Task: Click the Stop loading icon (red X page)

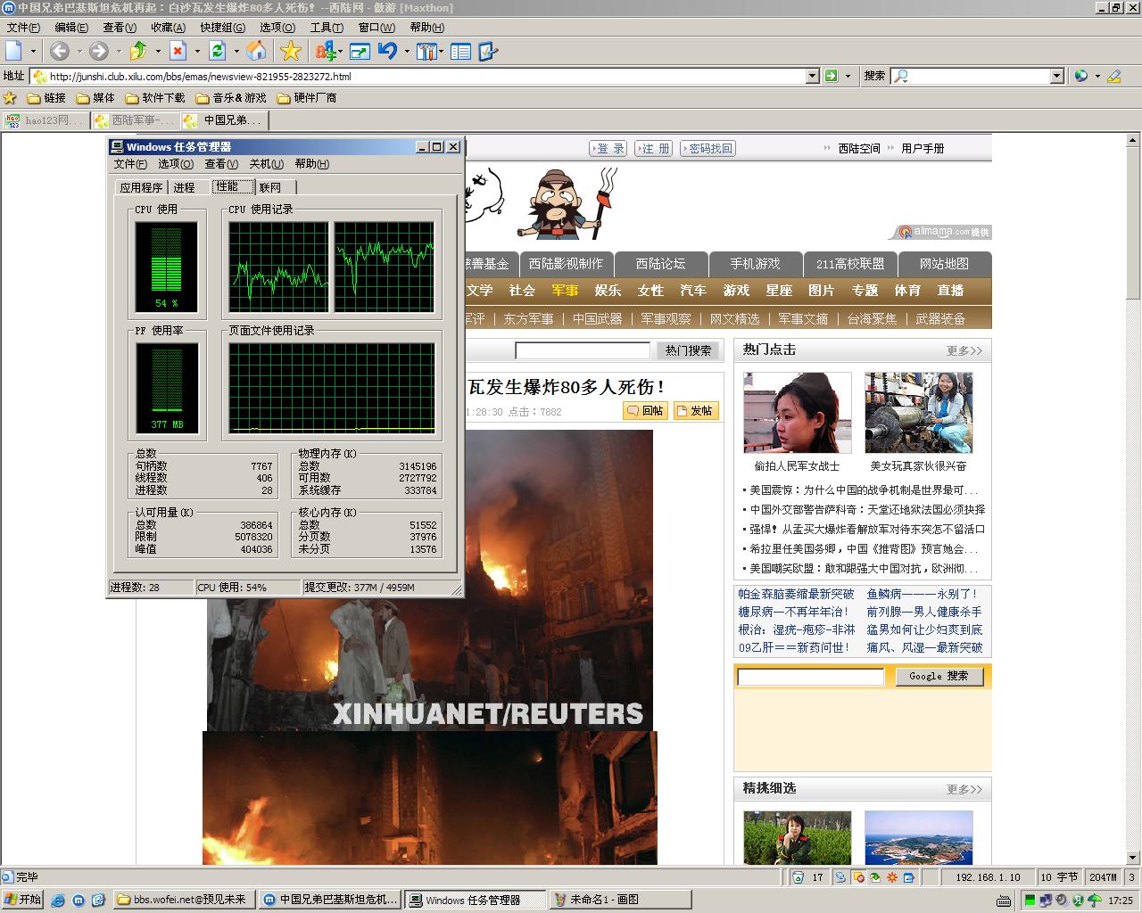Action: [178, 52]
